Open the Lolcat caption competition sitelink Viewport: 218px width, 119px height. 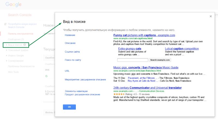click(x=182, y=48)
